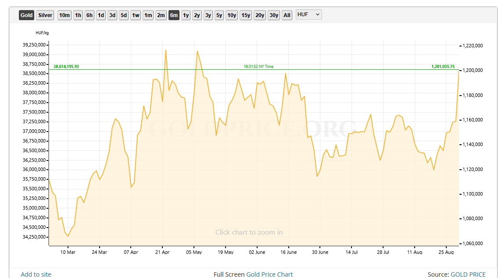Click the 39,250,000 left axis value

click(x=34, y=45)
